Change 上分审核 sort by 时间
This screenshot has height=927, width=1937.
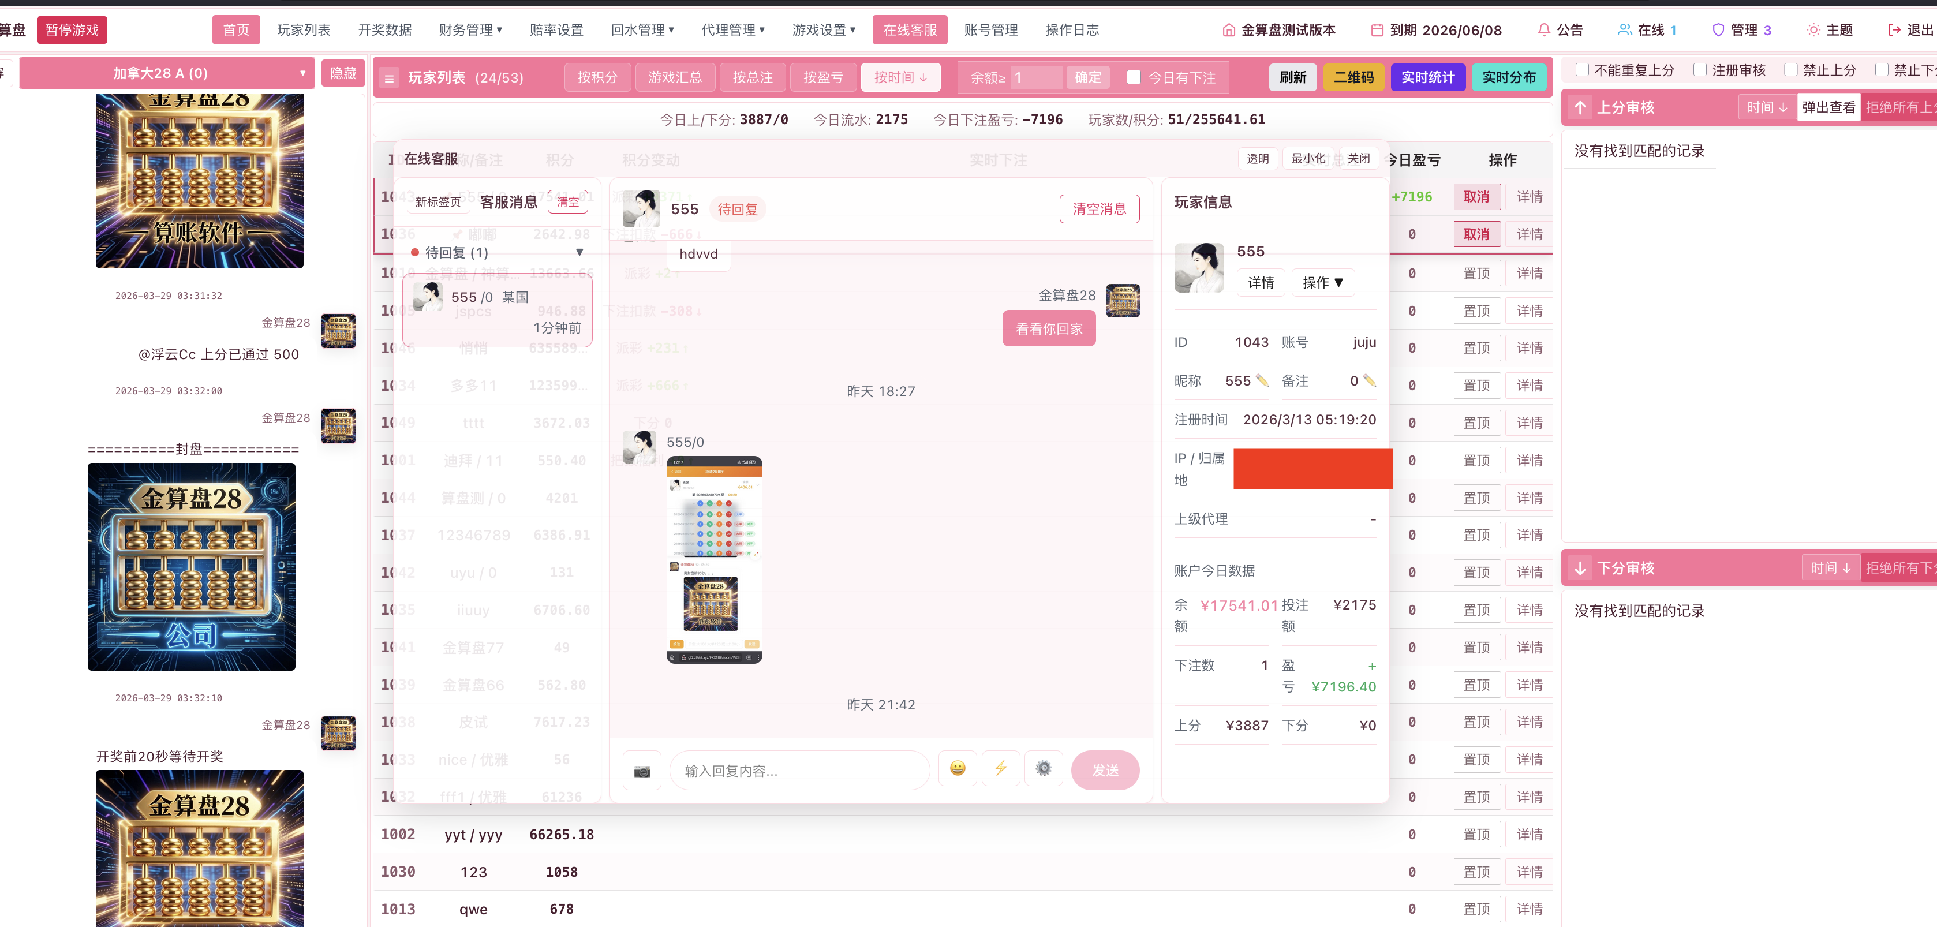[x=1766, y=107]
